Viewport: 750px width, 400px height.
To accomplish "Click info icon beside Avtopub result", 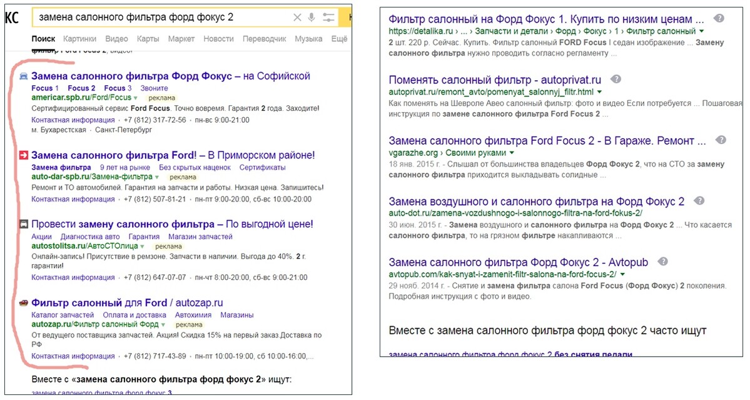I will click(663, 262).
